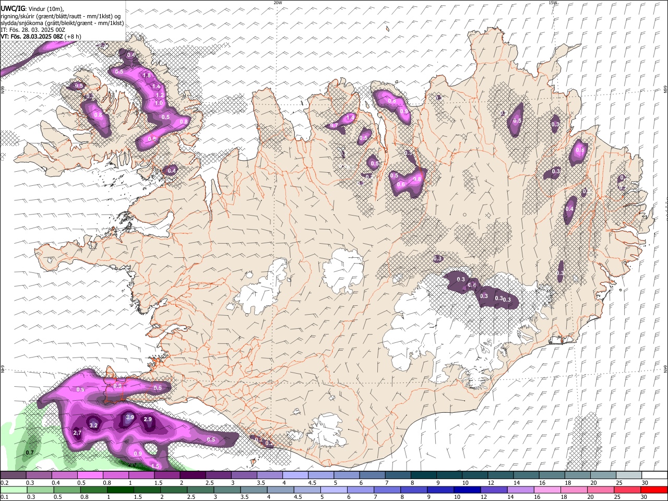Click the 'VT: Fös. 28.03.2025 08Z' line
668x501 pixels.
32,37
